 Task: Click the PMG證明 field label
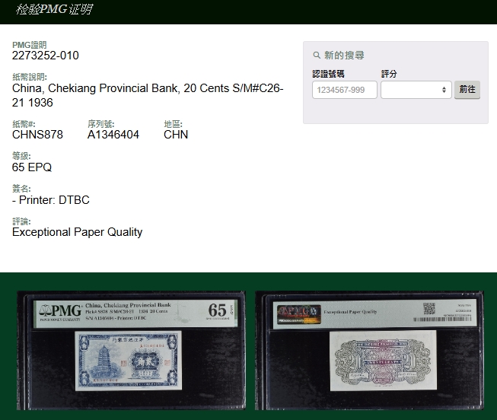coord(30,45)
